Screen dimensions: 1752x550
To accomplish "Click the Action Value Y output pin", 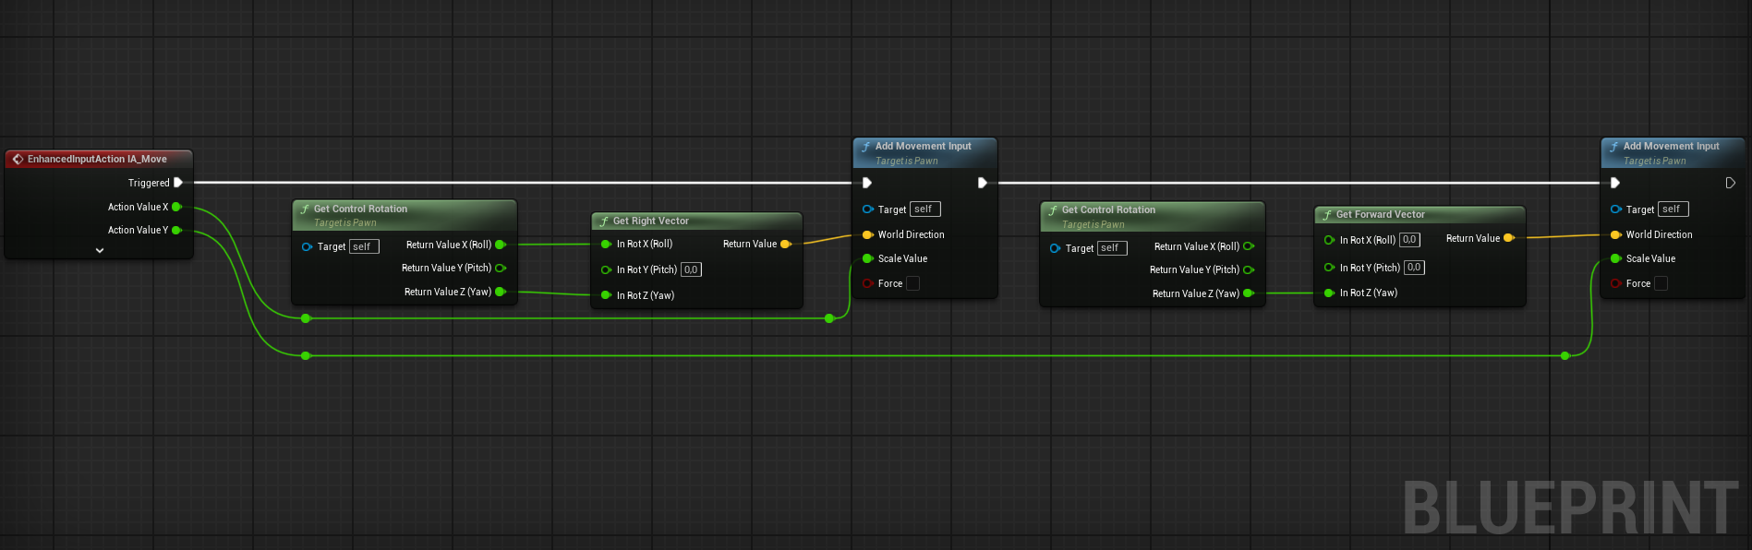I will pos(176,230).
